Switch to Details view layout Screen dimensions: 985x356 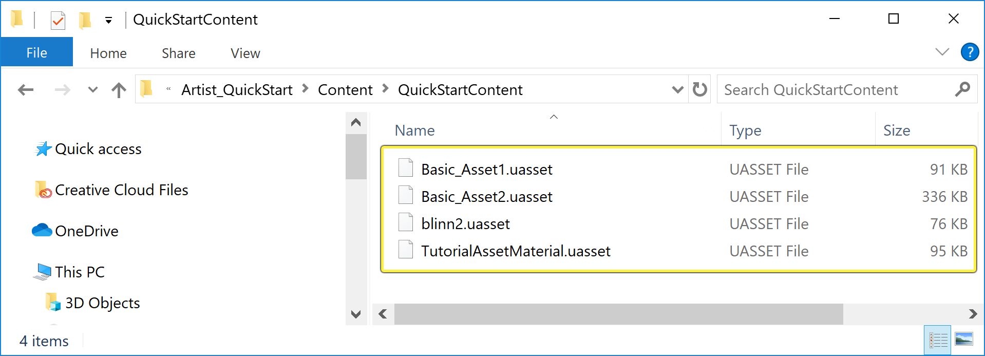click(x=938, y=340)
